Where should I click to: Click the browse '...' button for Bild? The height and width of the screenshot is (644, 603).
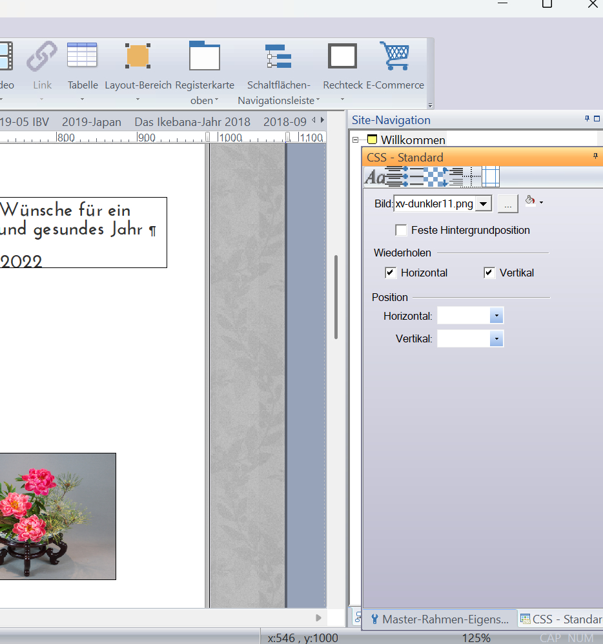[507, 204]
